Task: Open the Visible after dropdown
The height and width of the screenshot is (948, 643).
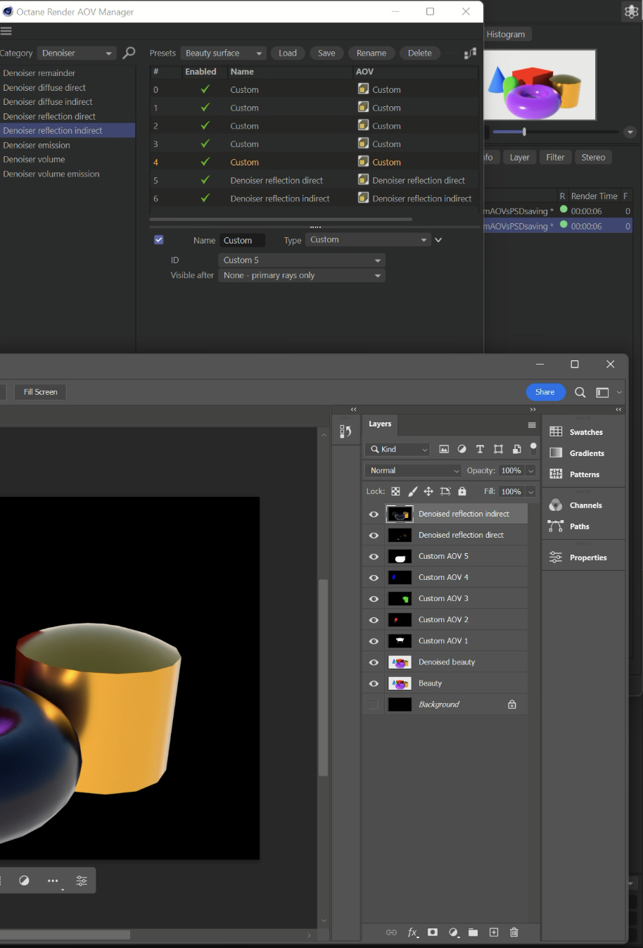Action: point(302,276)
